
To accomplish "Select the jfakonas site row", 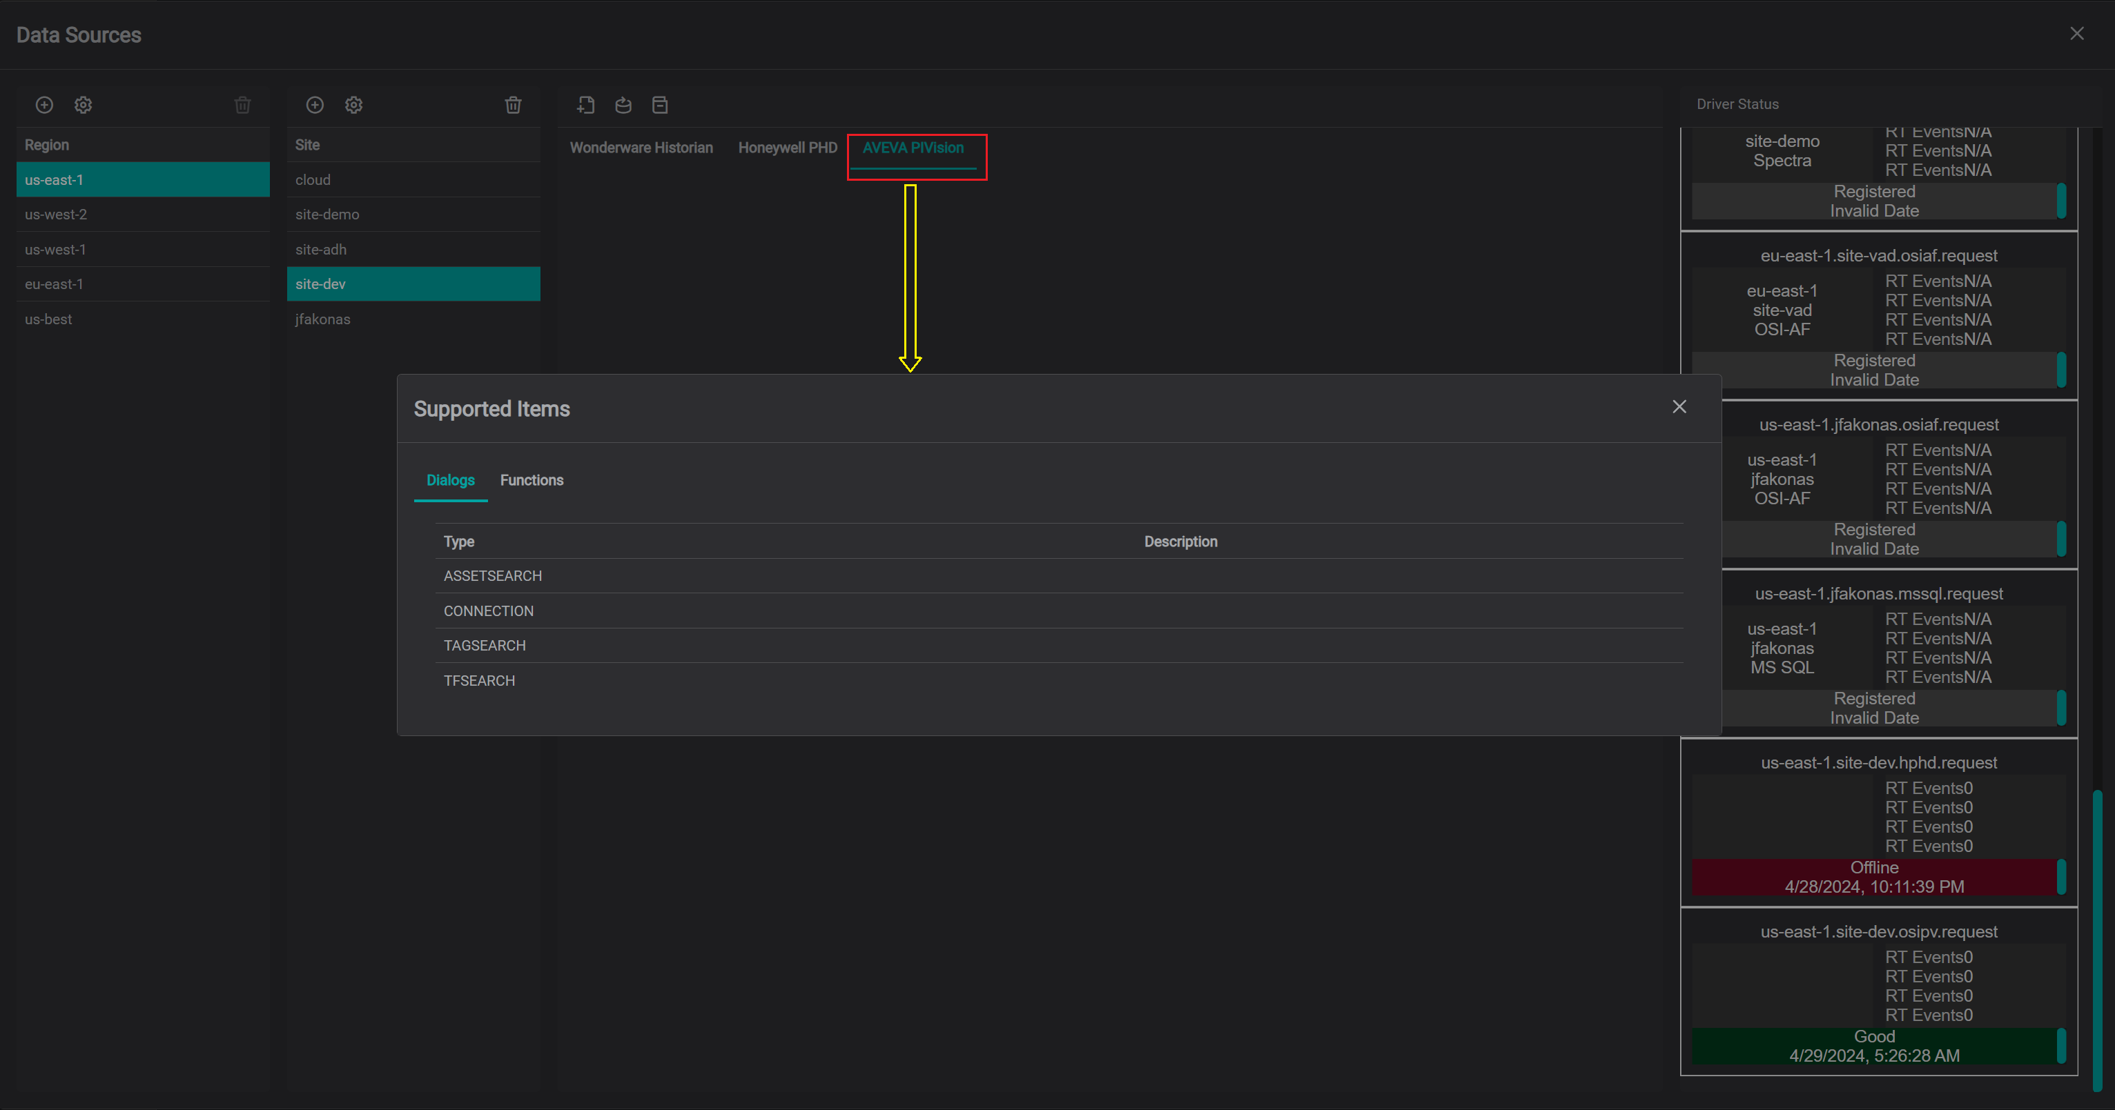I will click(x=413, y=319).
